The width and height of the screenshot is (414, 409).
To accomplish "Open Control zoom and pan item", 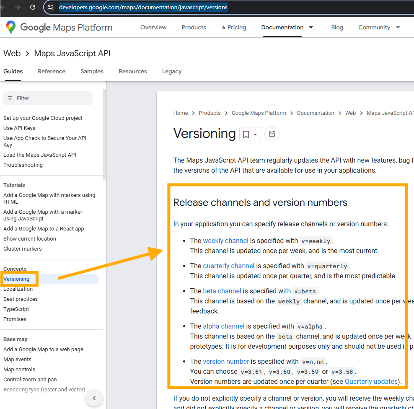I will click(30, 379).
